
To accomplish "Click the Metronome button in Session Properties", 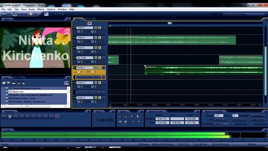I will pos(258,120).
